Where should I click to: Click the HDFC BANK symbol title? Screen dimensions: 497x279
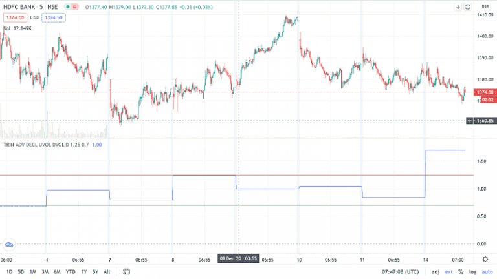coord(18,6)
